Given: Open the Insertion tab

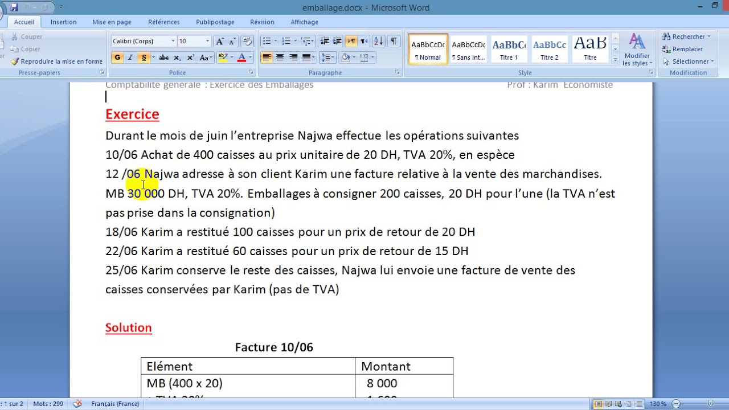Looking at the screenshot, I should [x=63, y=22].
